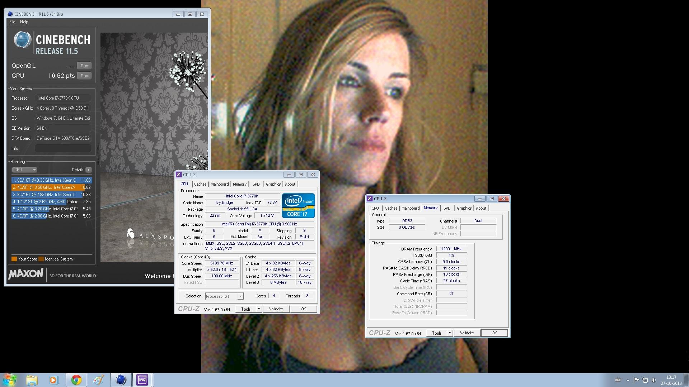
Task: Switch to Caches tab in CPU-Z Memory window
Action: click(x=391, y=208)
